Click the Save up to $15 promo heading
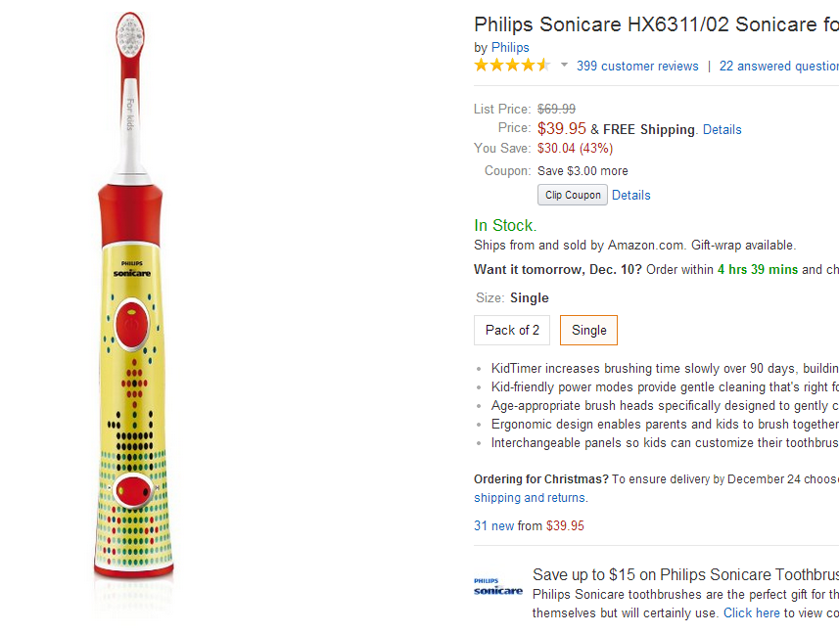 685,574
